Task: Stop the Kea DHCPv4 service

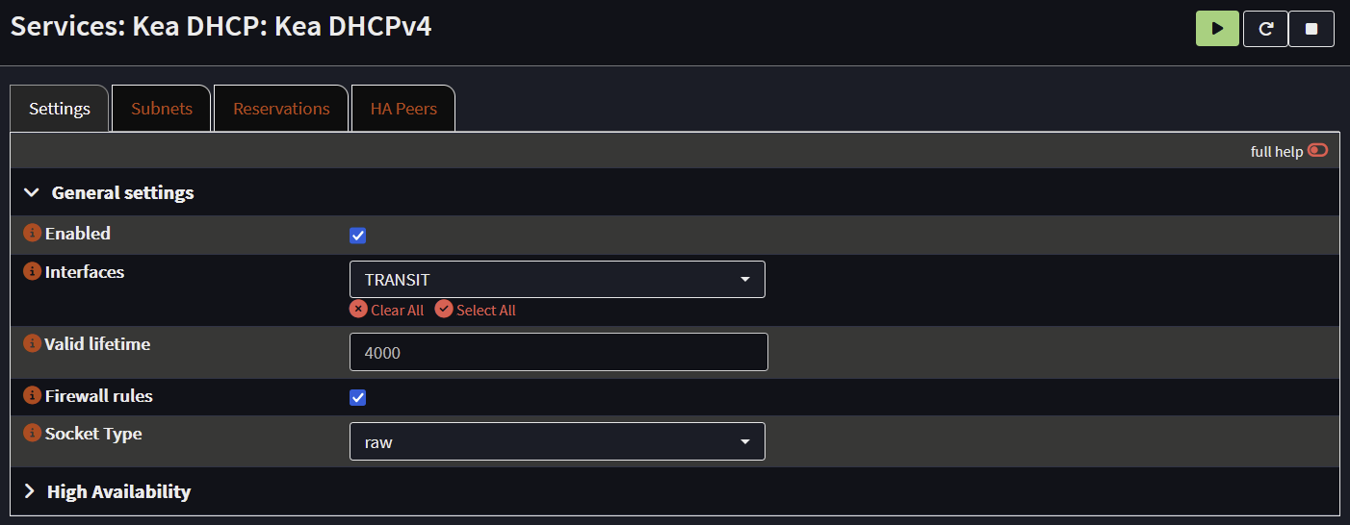Action: [x=1311, y=29]
